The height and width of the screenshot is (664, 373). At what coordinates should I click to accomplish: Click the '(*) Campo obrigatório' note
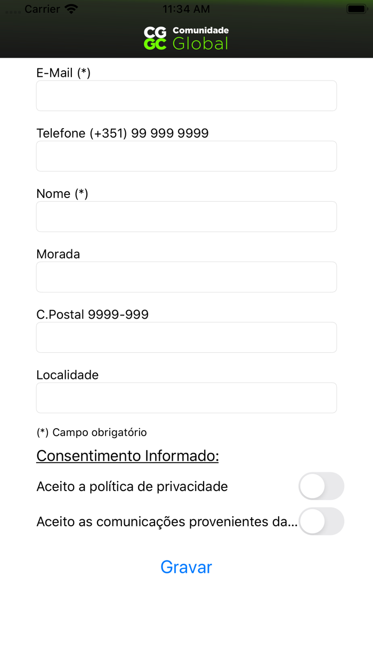(91, 432)
